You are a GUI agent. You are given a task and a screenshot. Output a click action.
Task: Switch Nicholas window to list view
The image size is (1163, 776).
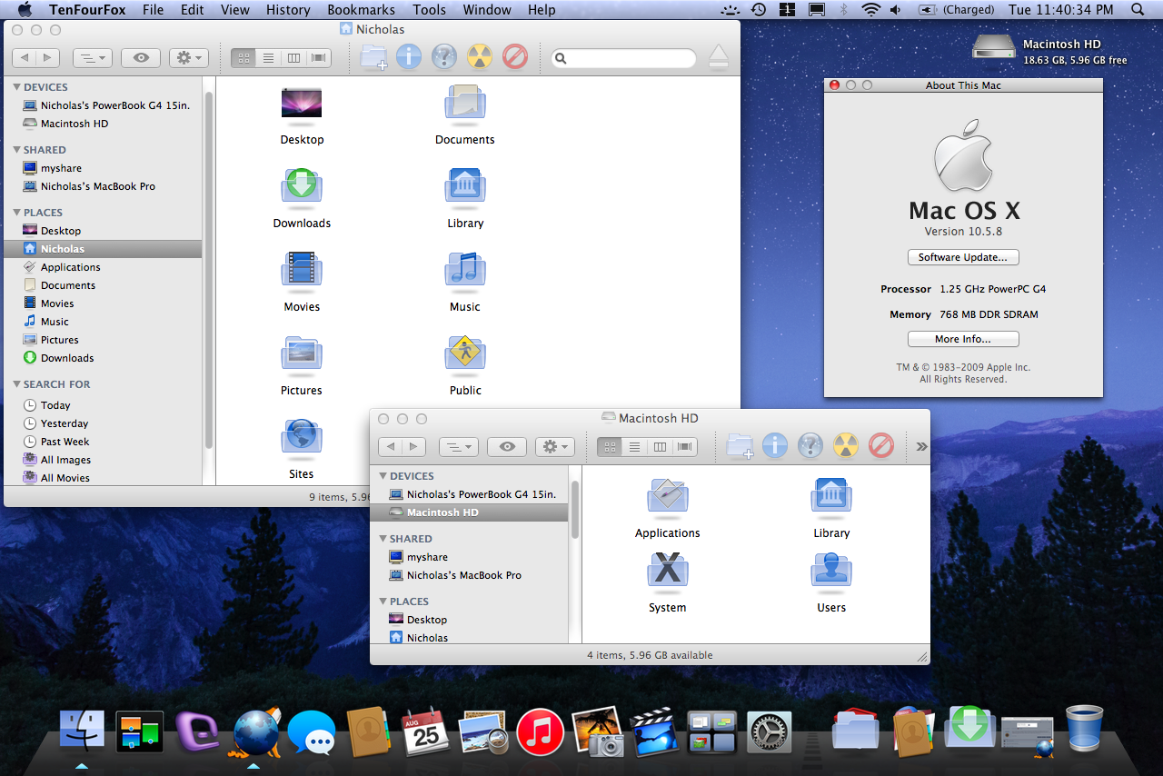point(268,58)
